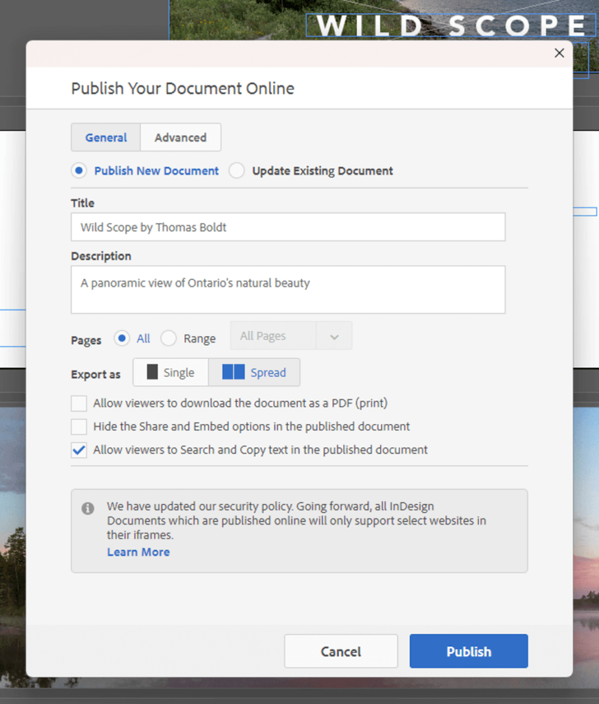
Task: Switch to the Advanced tab
Action: point(180,137)
